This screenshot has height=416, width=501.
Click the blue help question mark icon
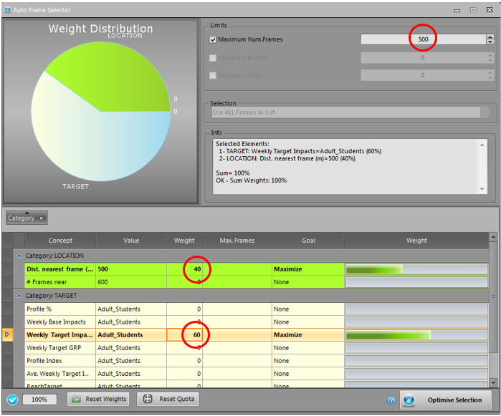[391, 400]
